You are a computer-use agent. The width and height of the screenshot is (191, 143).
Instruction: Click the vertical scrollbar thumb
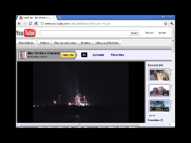173,41
